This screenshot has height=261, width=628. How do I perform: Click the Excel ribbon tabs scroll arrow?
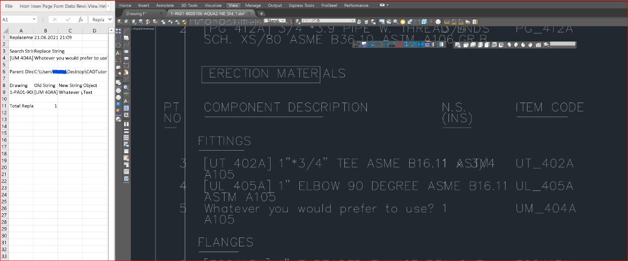pos(108,6)
